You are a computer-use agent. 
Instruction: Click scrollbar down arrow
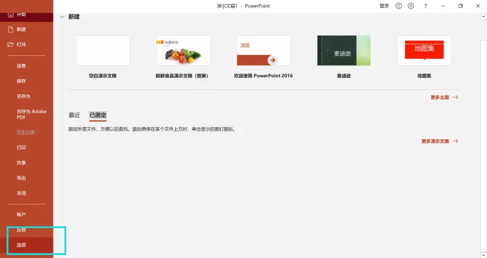pyautogui.click(x=483, y=255)
